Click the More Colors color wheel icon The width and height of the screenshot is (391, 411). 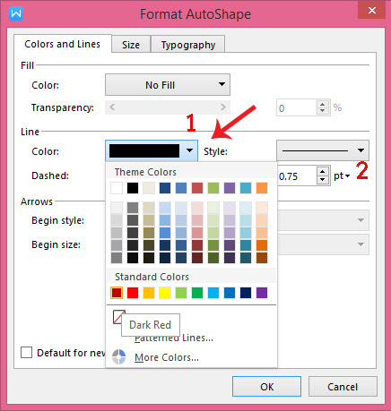118,357
